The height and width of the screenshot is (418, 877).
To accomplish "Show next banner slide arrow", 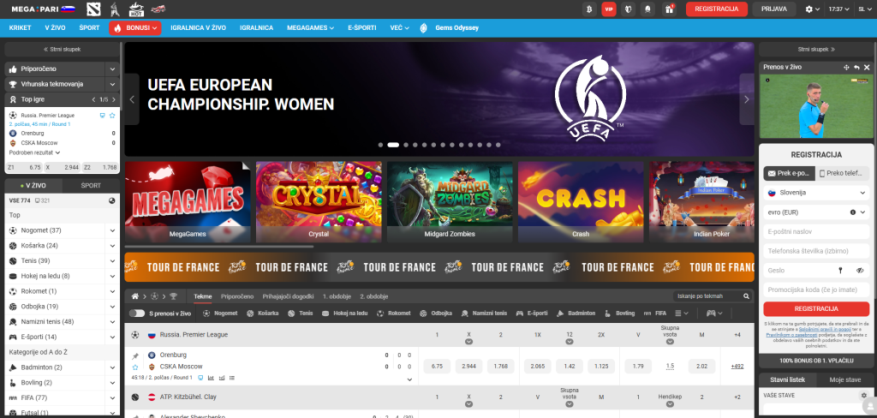I will [x=747, y=99].
